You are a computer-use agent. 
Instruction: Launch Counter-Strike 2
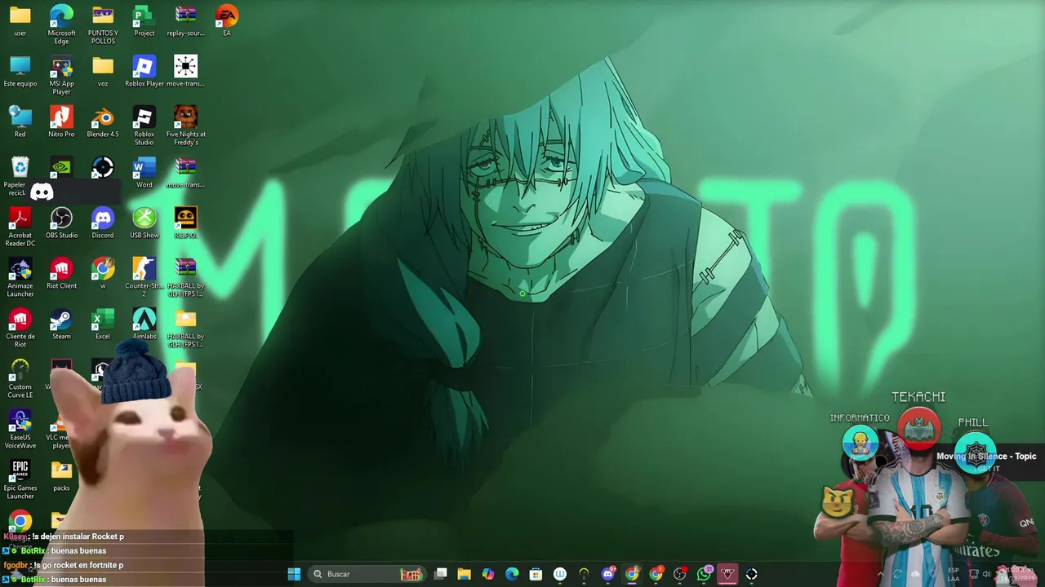point(145,276)
